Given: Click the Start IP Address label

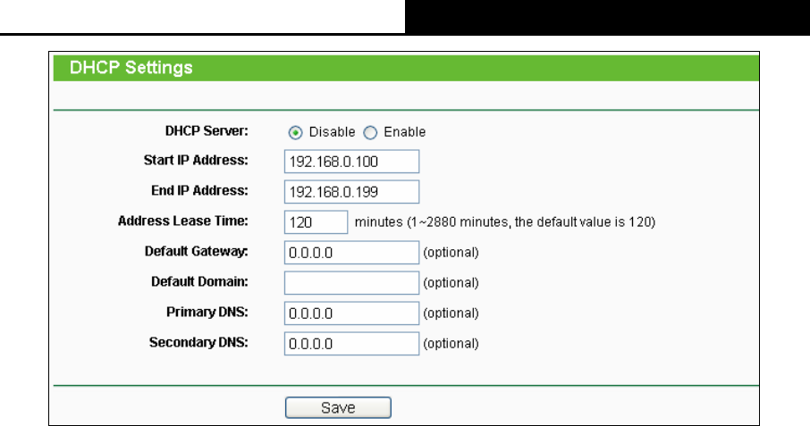Looking at the screenshot, I should click(196, 161).
